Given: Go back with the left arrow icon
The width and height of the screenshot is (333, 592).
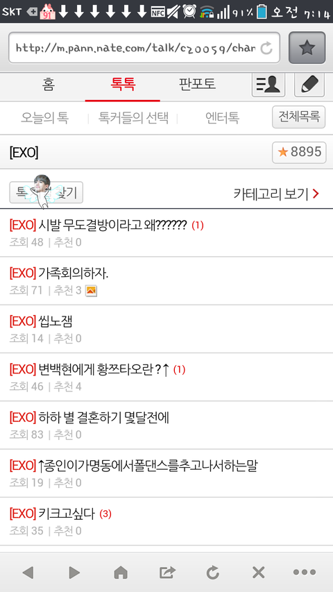Looking at the screenshot, I should coord(28,573).
